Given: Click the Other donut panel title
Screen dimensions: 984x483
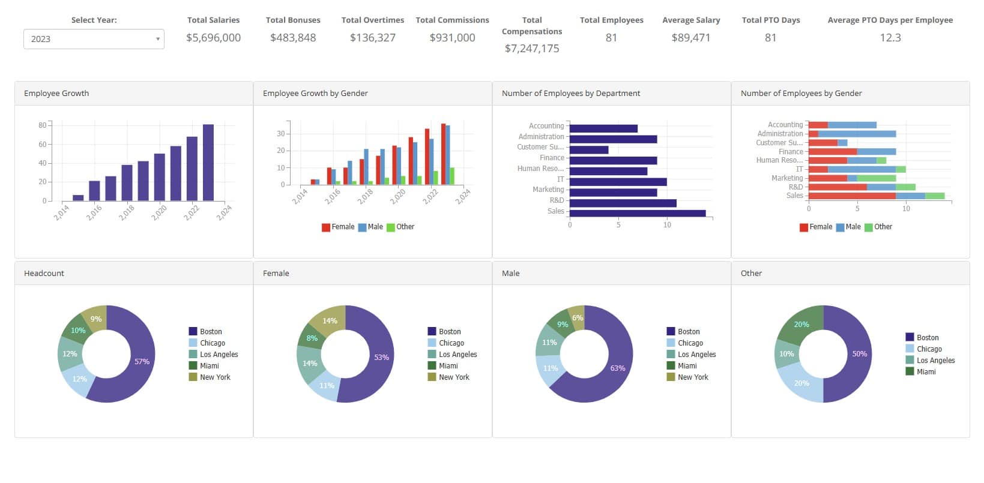Looking at the screenshot, I should click(x=751, y=273).
